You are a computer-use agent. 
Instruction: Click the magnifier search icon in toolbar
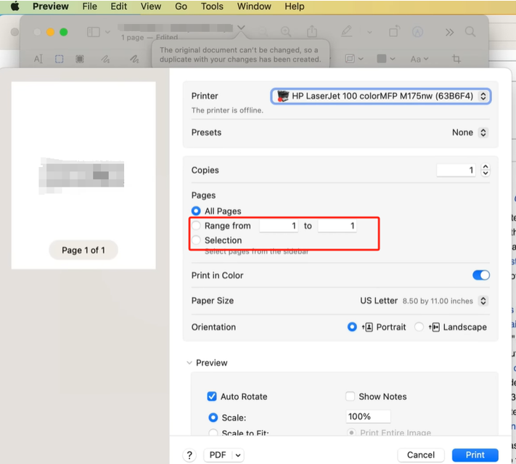tap(470, 32)
